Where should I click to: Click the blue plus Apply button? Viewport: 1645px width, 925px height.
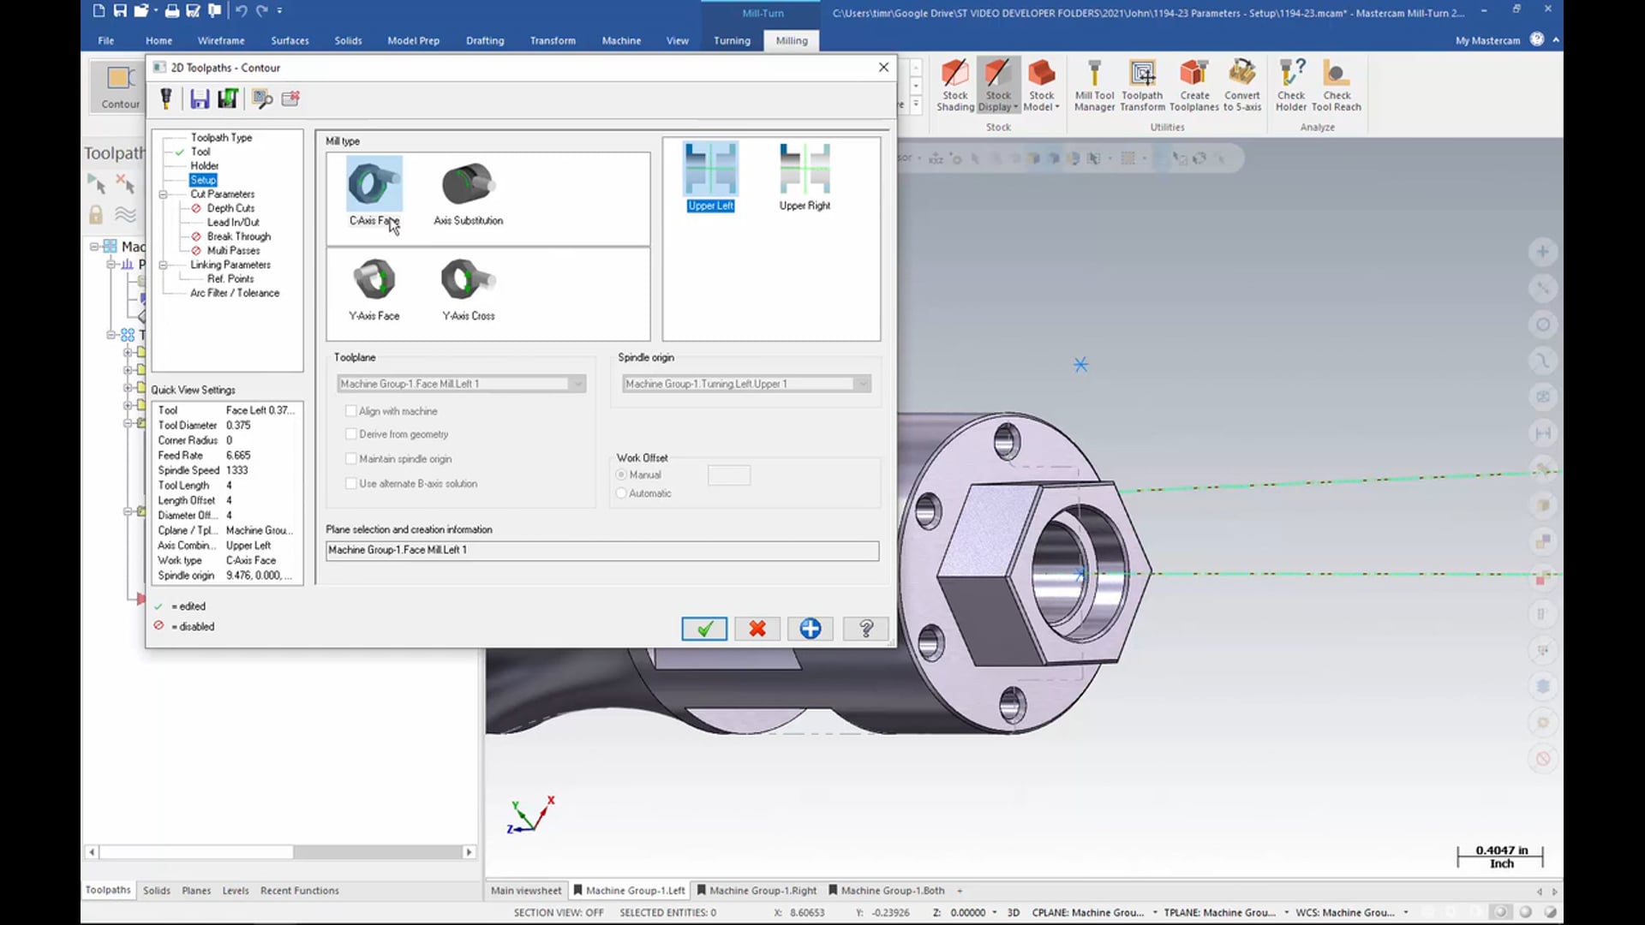pyautogui.click(x=811, y=629)
